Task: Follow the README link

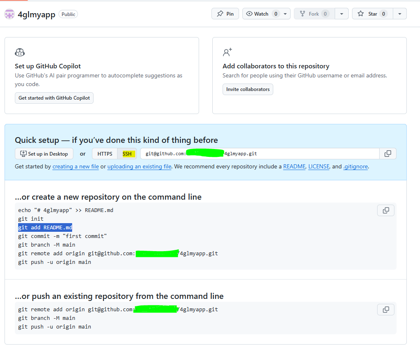Action: point(294,167)
